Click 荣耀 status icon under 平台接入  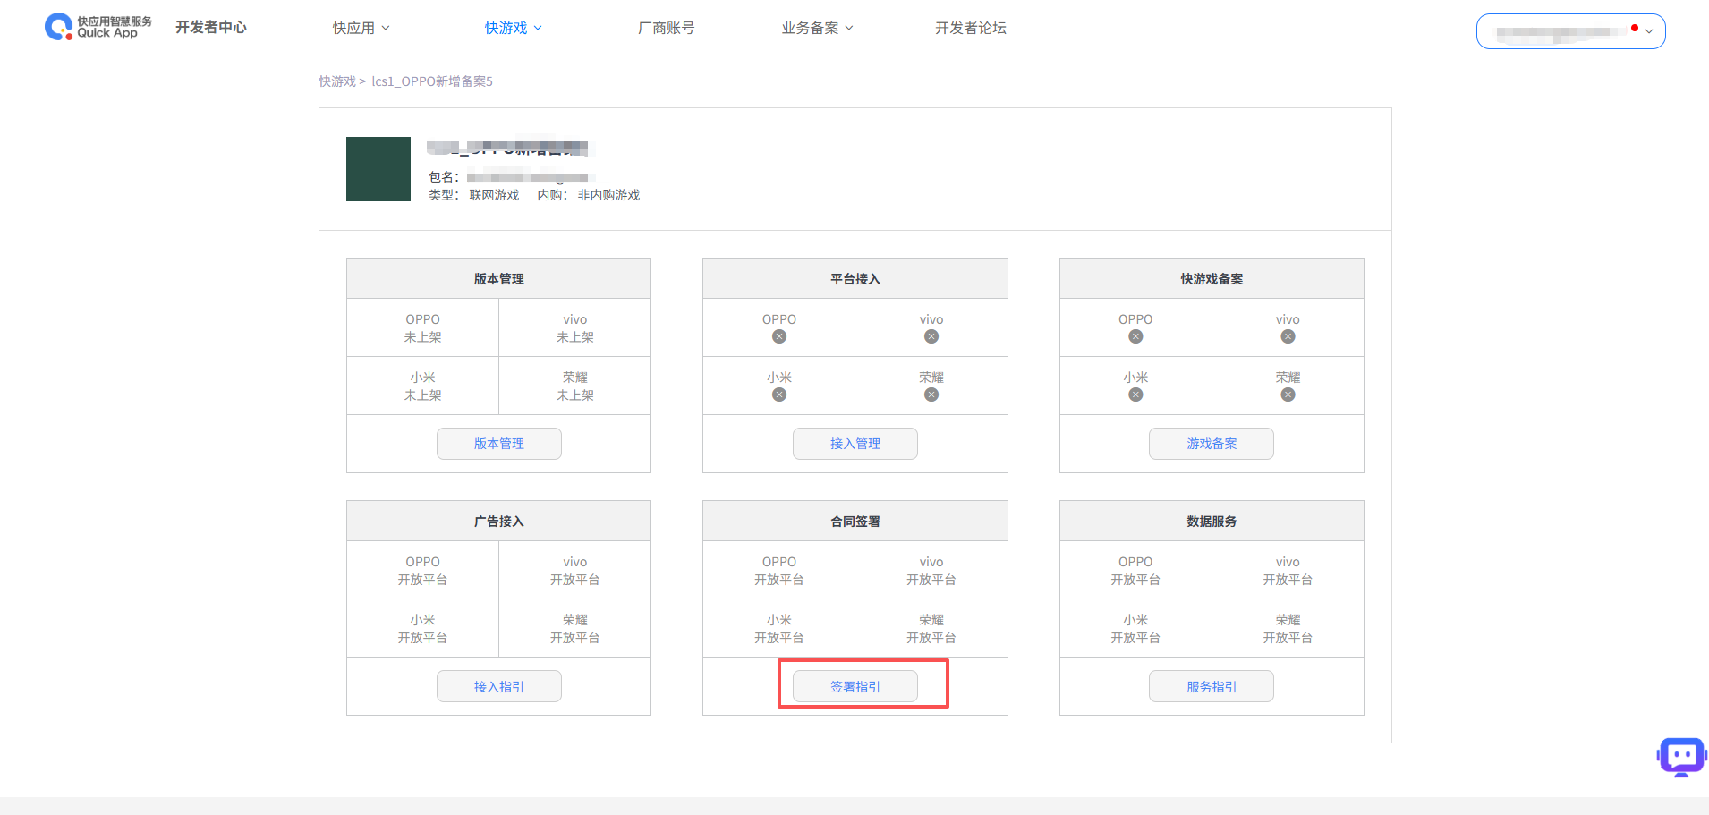coord(931,395)
